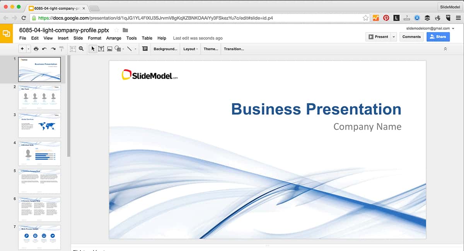Click the Present button
464x251 pixels.
tap(378, 37)
